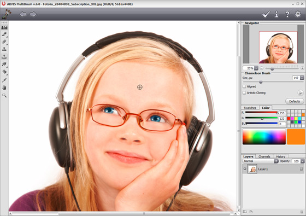Image resolution: width=306 pixels, height=216 pixels.
Task: Click the Defaults button
Action: click(295, 101)
